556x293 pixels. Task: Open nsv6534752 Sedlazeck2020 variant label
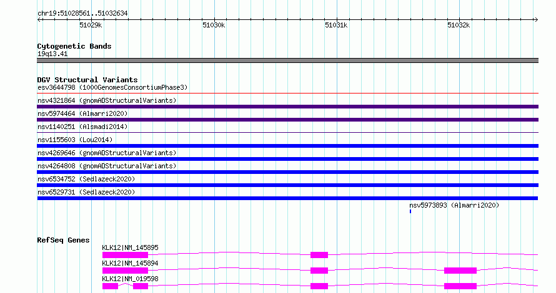pyautogui.click(x=86, y=179)
